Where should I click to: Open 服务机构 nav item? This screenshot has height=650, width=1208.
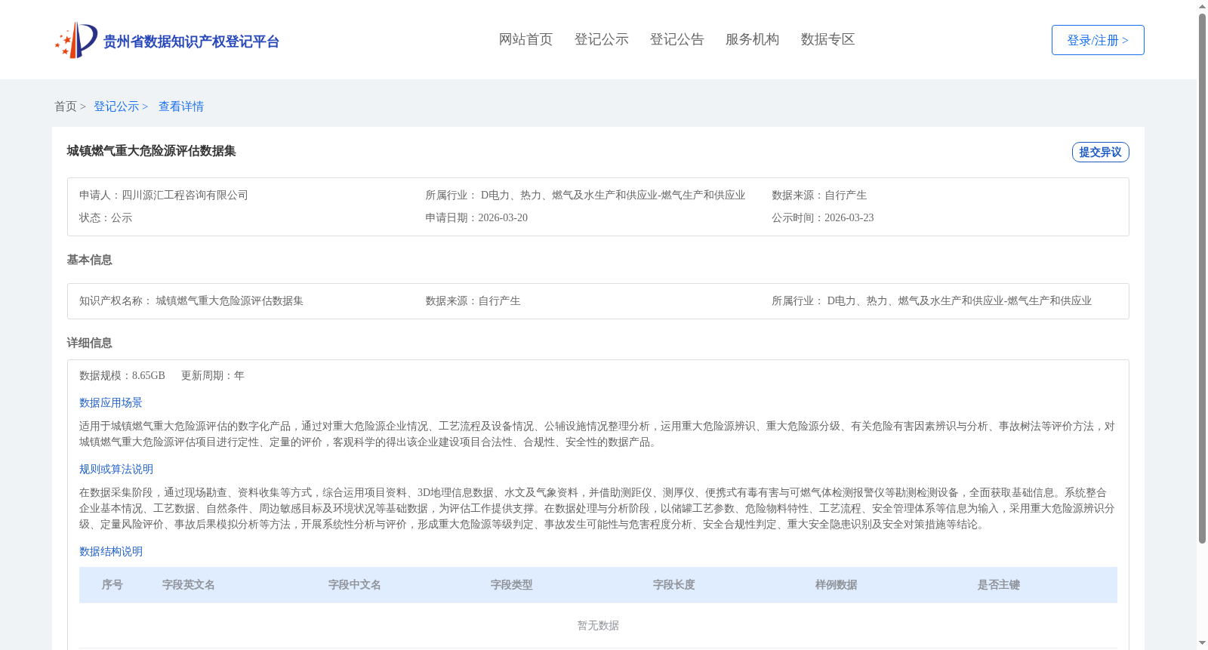pyautogui.click(x=753, y=39)
